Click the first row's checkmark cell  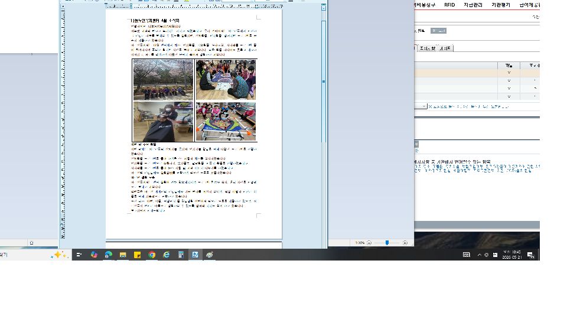coord(509,73)
